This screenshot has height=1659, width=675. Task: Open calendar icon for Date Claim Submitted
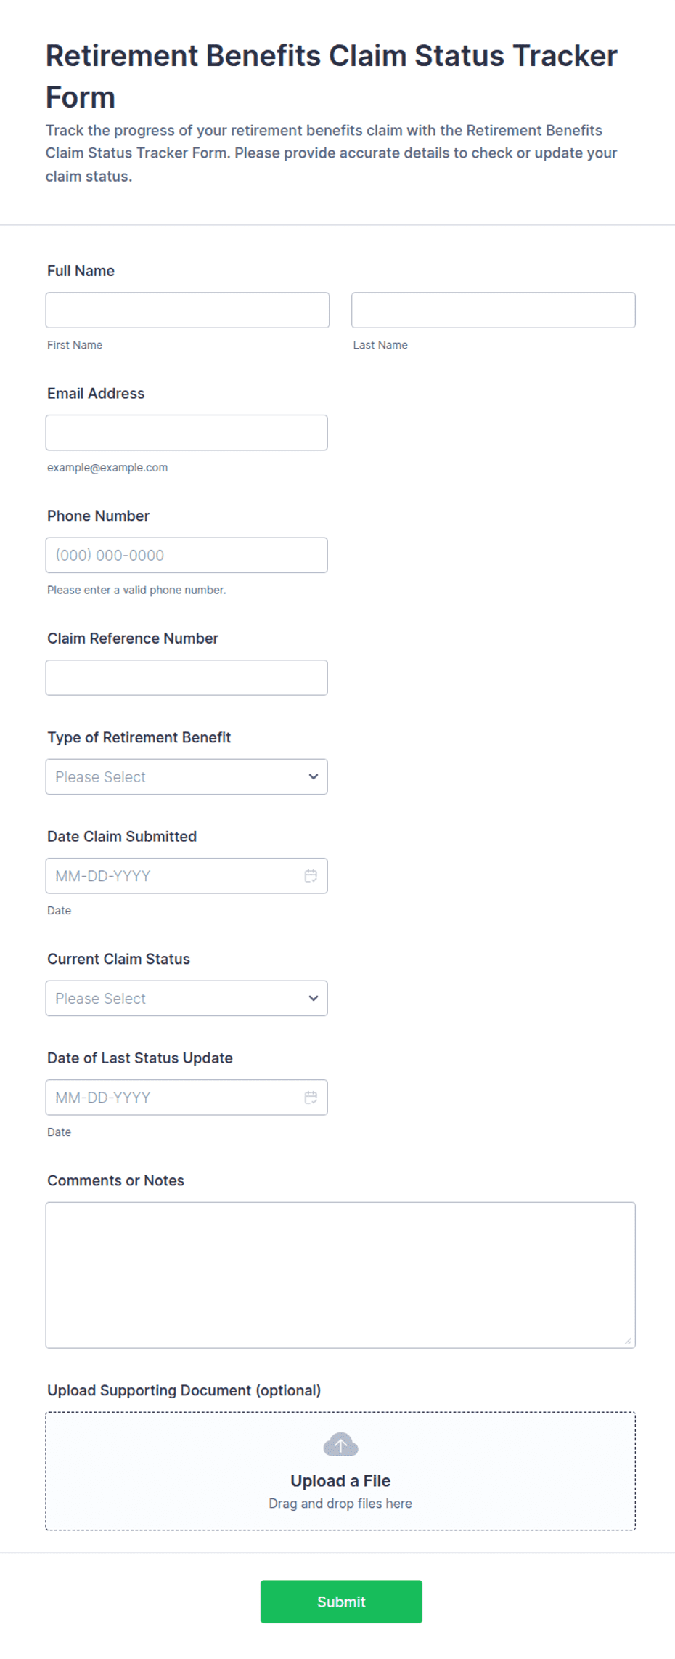point(311,876)
